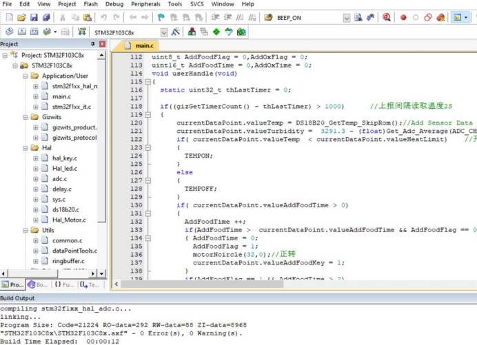Collapse Gizwits folder group
Image resolution: width=477 pixels, height=345 pixels.
click(x=26, y=117)
